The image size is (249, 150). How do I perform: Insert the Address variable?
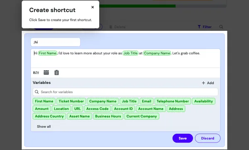tap(176, 108)
